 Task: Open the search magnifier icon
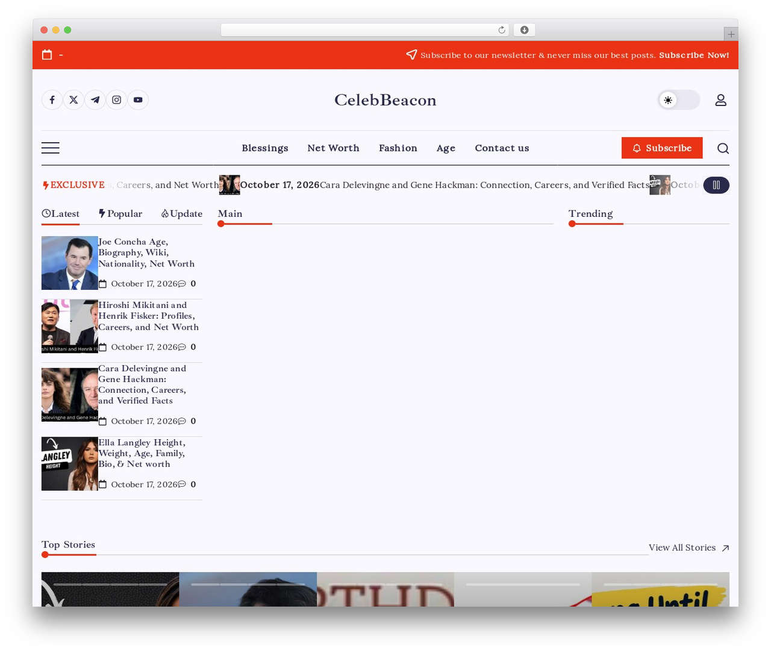[723, 148]
